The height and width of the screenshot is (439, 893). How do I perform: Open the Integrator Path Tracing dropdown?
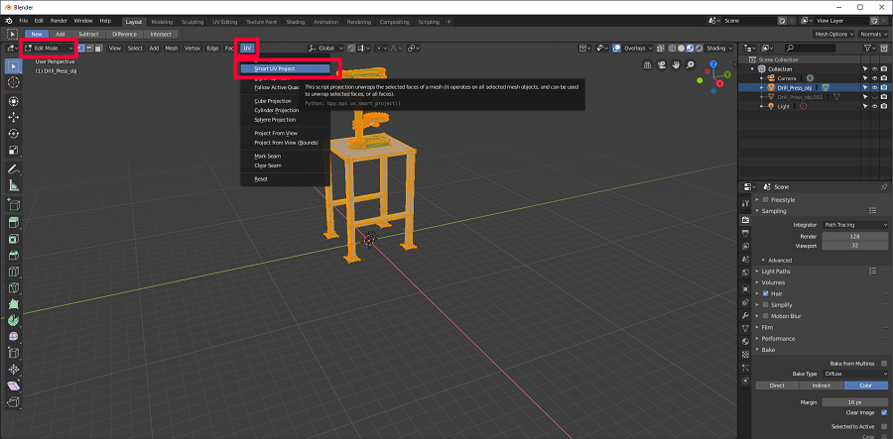[x=855, y=225]
